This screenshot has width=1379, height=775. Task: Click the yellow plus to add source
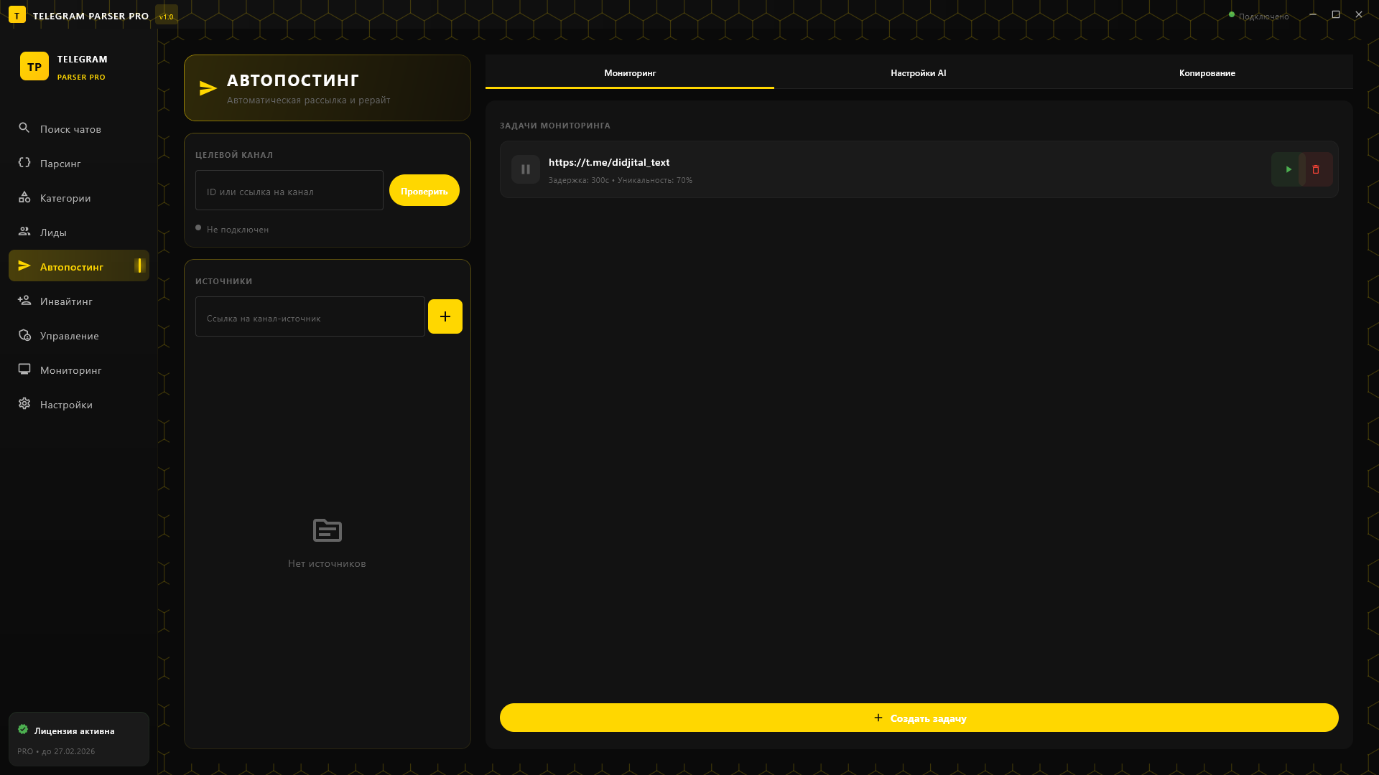pos(445,316)
